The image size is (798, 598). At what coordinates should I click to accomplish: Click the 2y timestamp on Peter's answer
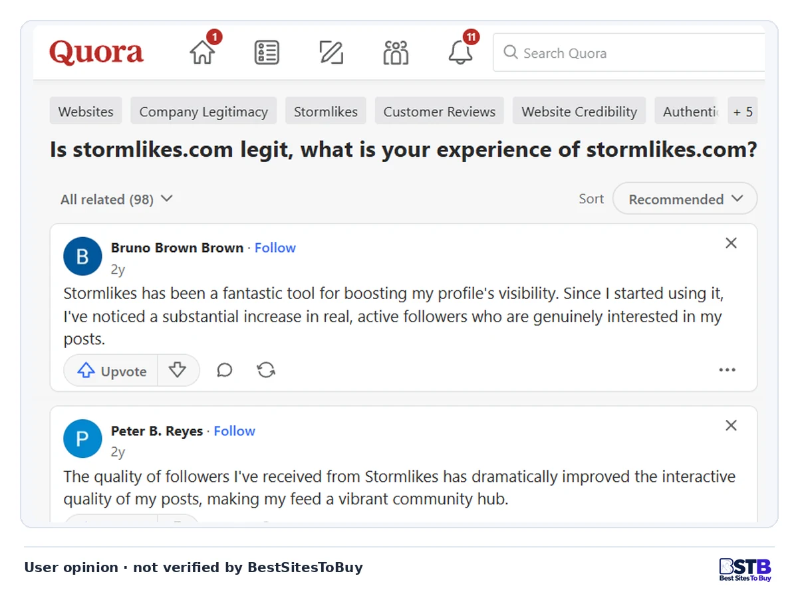pos(118,452)
